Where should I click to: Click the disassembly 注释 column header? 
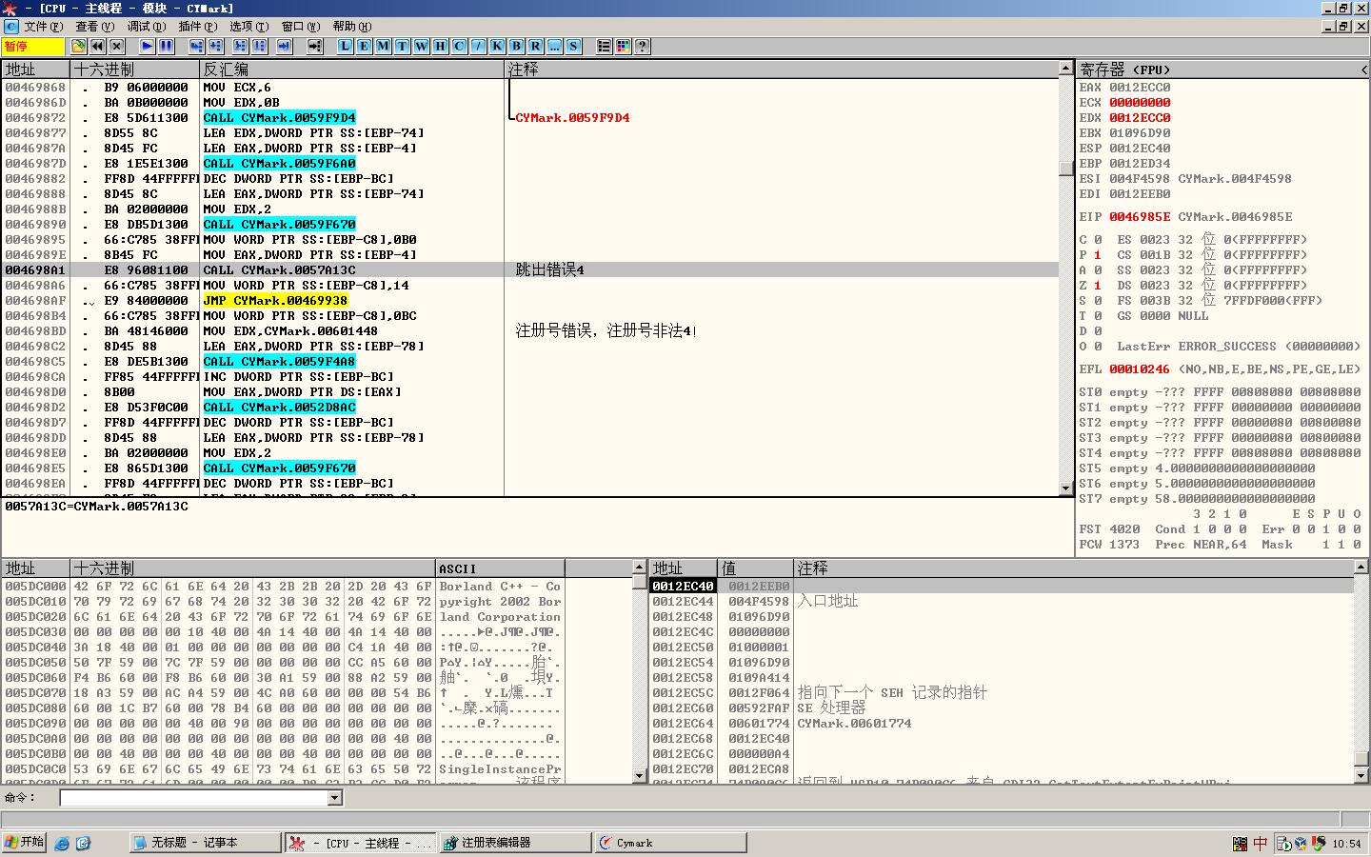pos(781,70)
